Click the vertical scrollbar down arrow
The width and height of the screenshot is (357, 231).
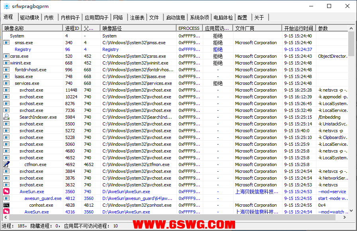point(351,211)
